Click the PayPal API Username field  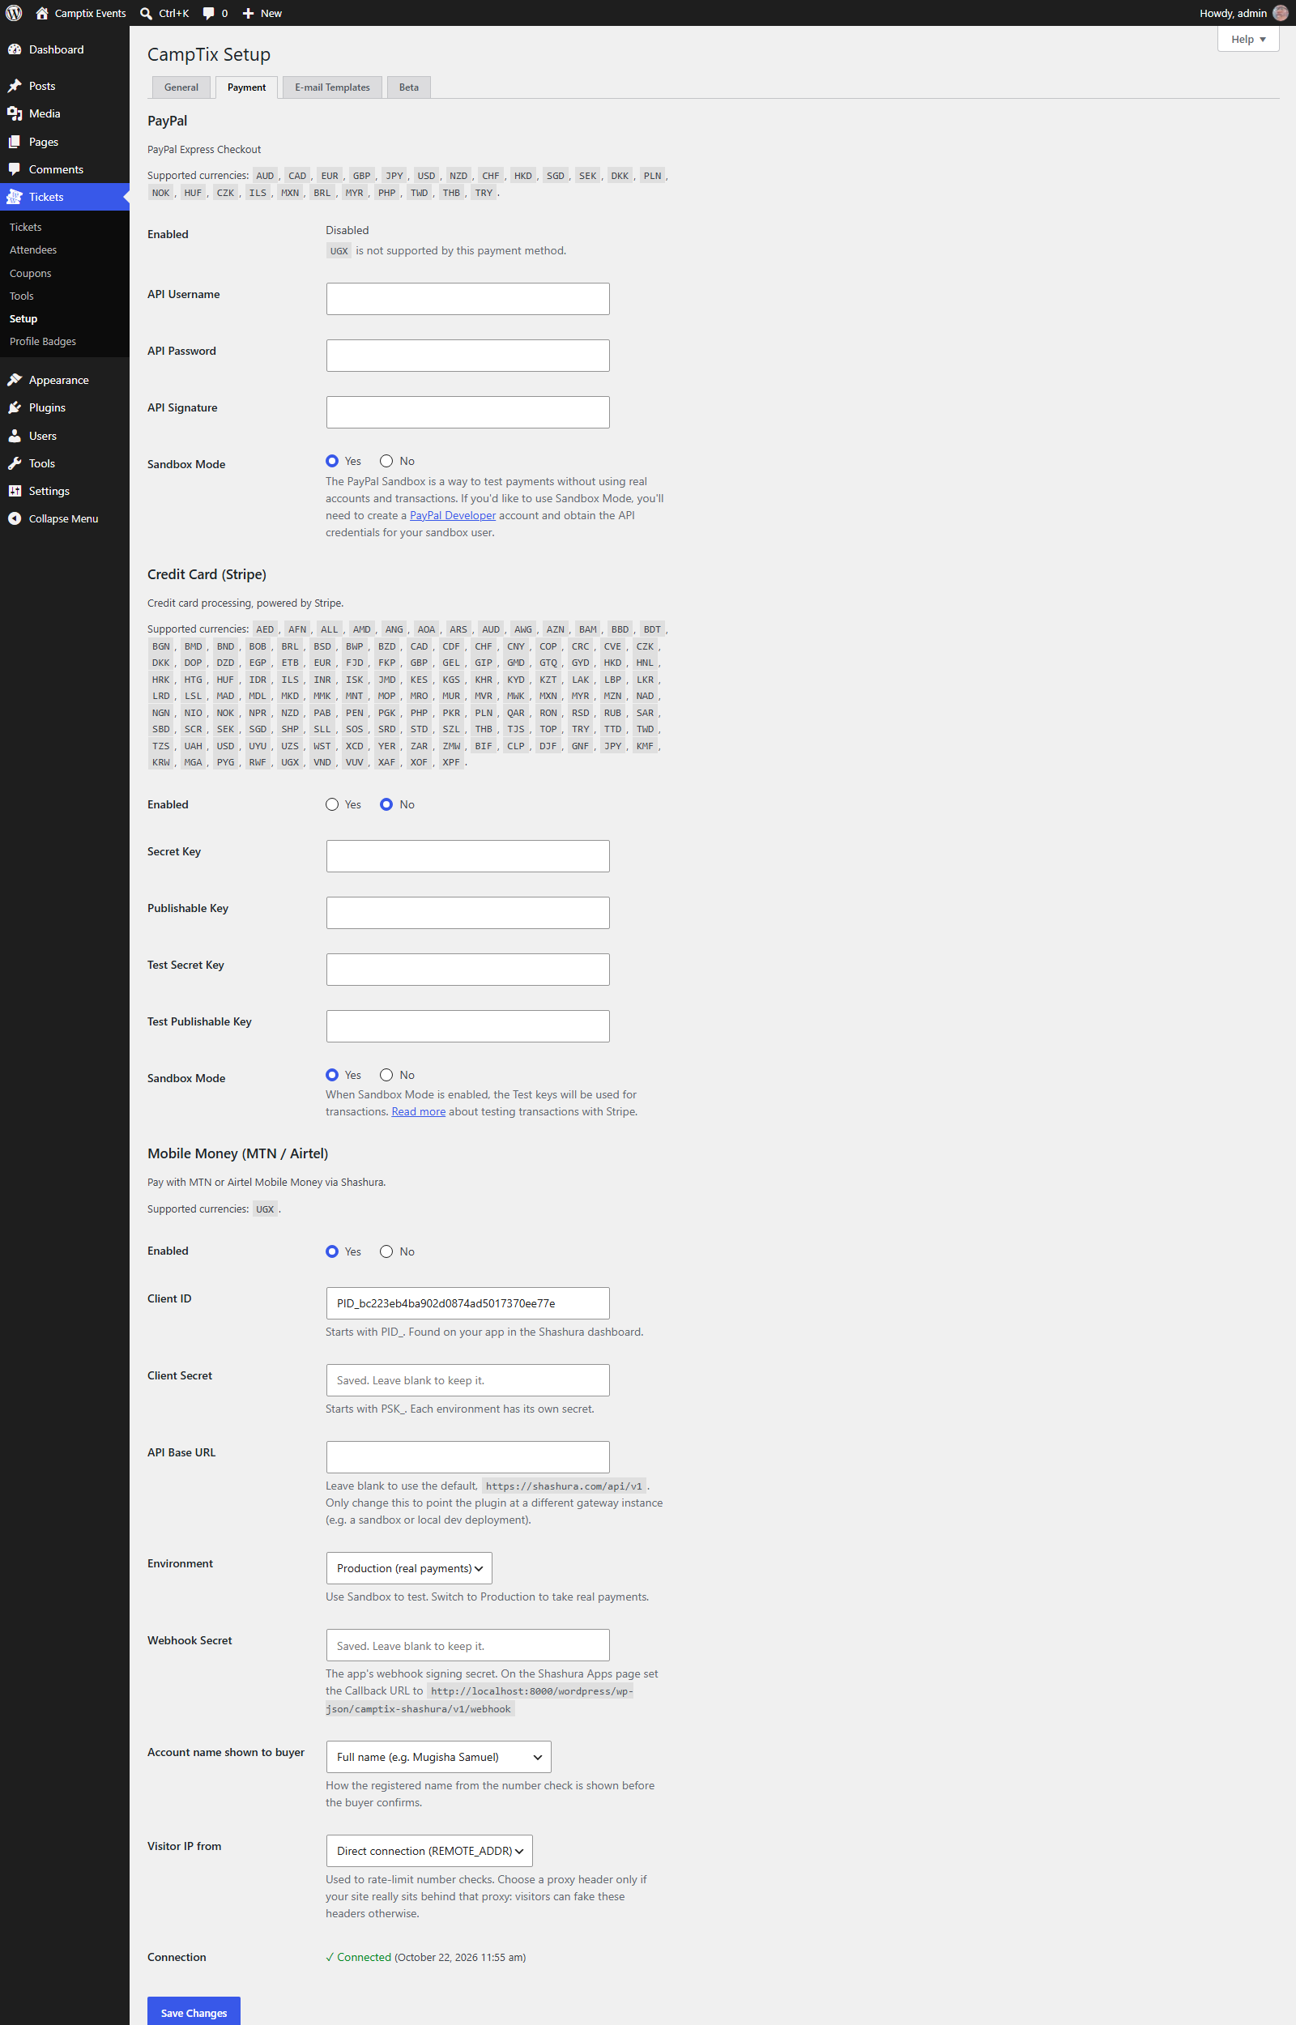[x=468, y=299]
